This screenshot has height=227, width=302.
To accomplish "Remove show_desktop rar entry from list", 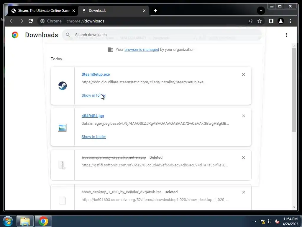I will pyautogui.click(x=243, y=192).
